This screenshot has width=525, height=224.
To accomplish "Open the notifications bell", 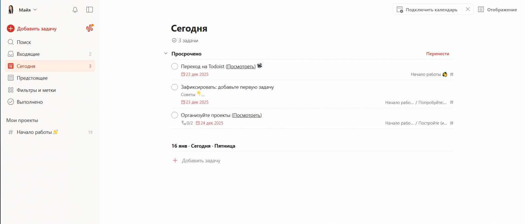I will 75,10.
